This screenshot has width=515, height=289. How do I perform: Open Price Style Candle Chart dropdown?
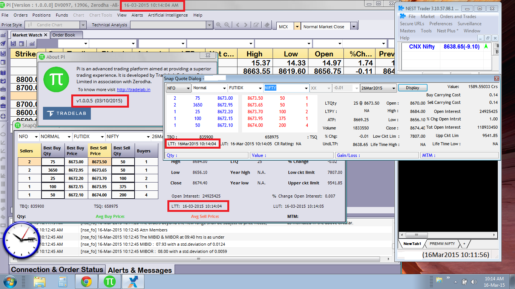click(83, 25)
